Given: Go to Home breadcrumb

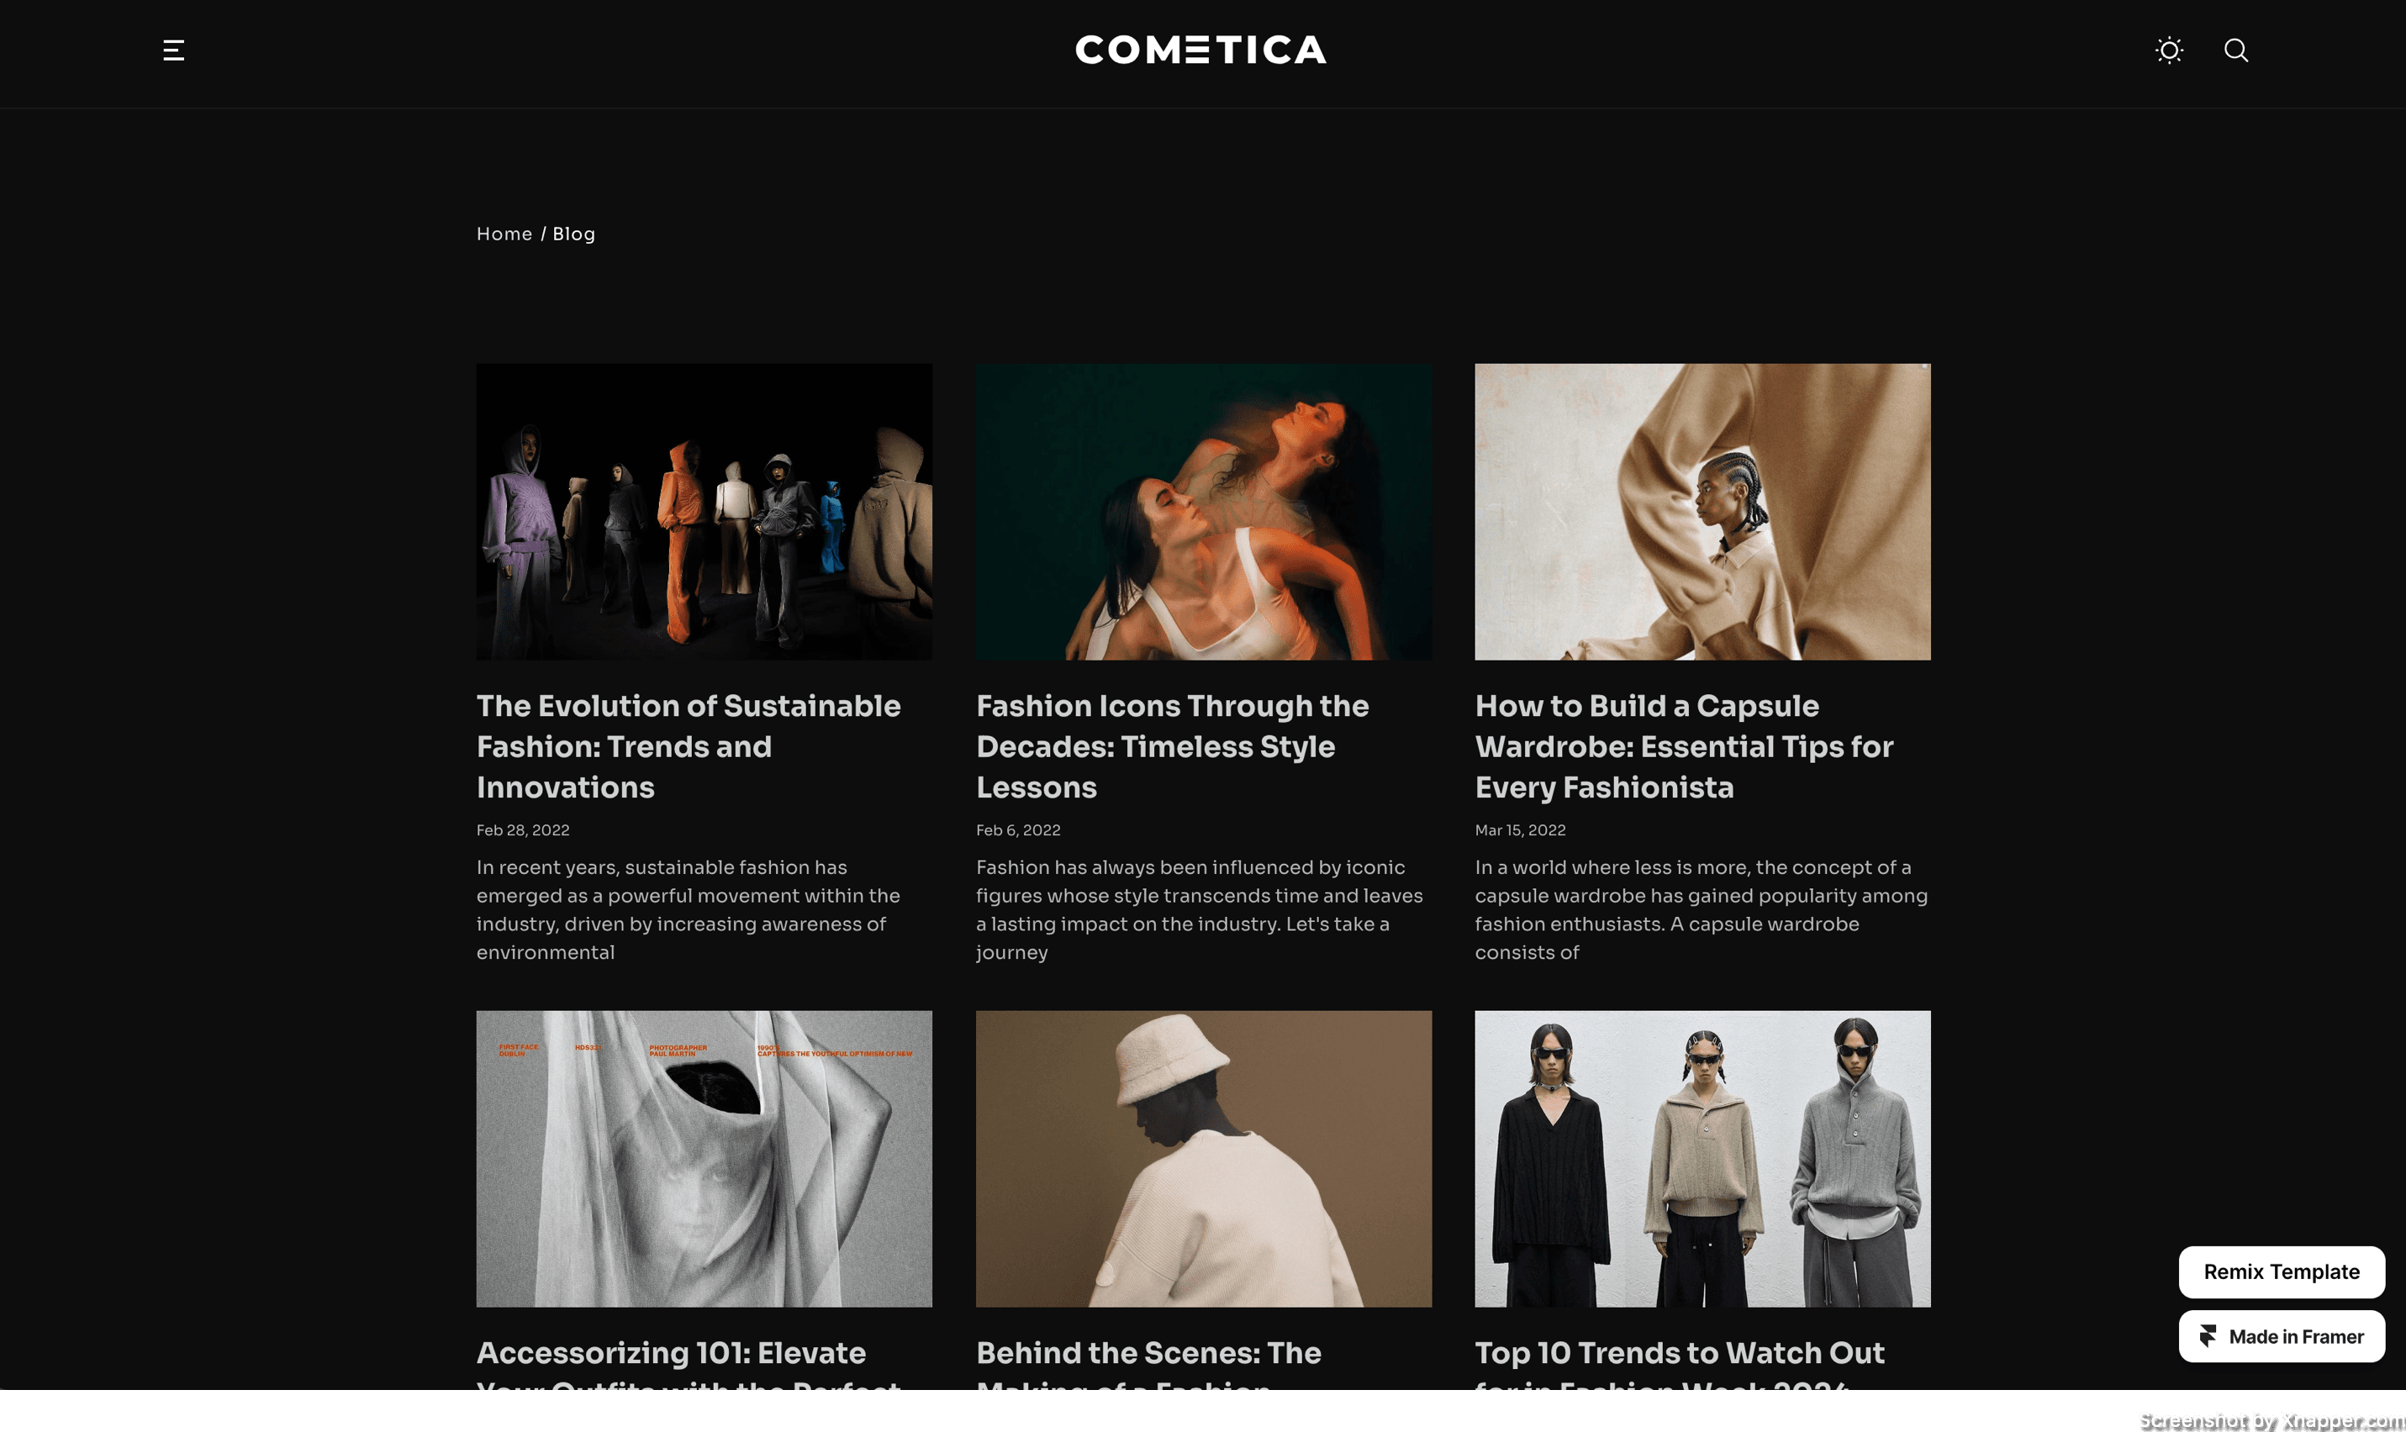Looking at the screenshot, I should (x=504, y=234).
